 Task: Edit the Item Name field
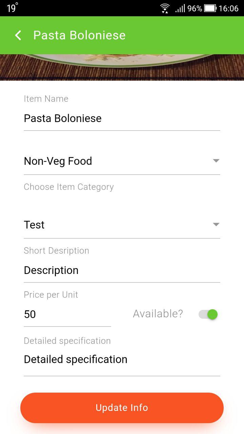tap(122, 118)
